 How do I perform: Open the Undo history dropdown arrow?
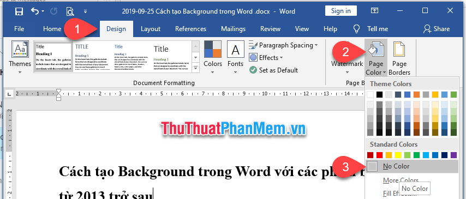[43, 11]
